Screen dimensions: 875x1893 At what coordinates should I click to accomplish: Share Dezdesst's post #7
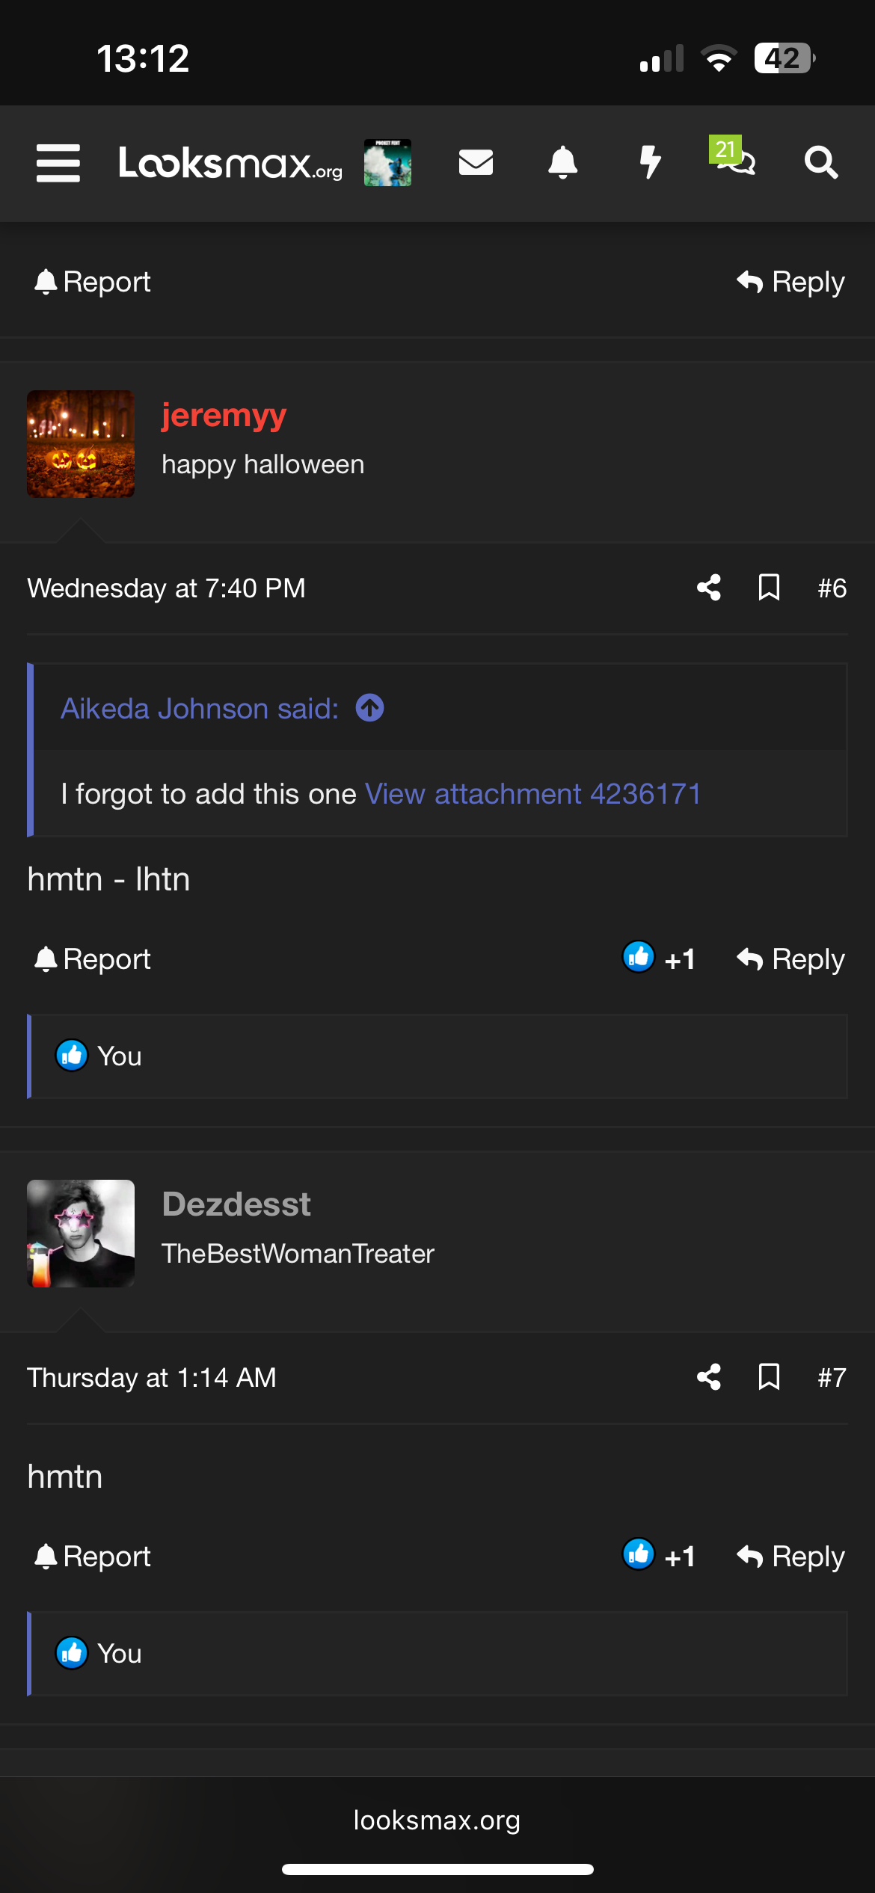[x=708, y=1377]
